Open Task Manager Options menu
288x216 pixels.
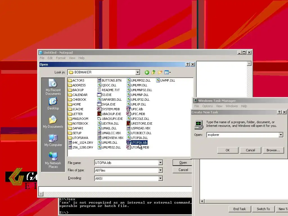[x=207, y=106]
